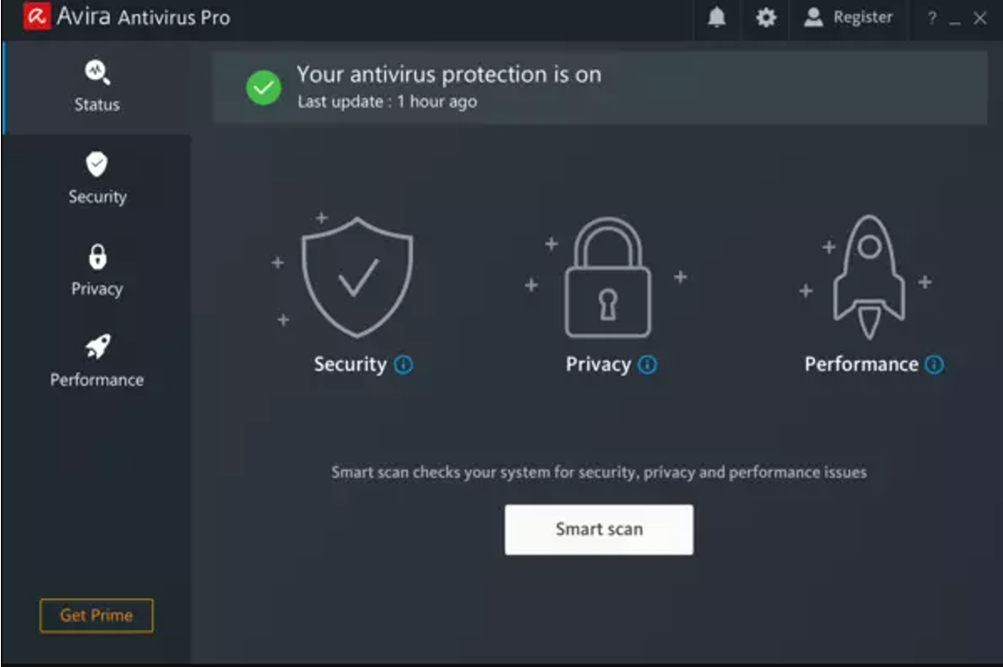Screen dimensions: 1003x667
Task: Show info next to Privacy label
Action: (648, 364)
